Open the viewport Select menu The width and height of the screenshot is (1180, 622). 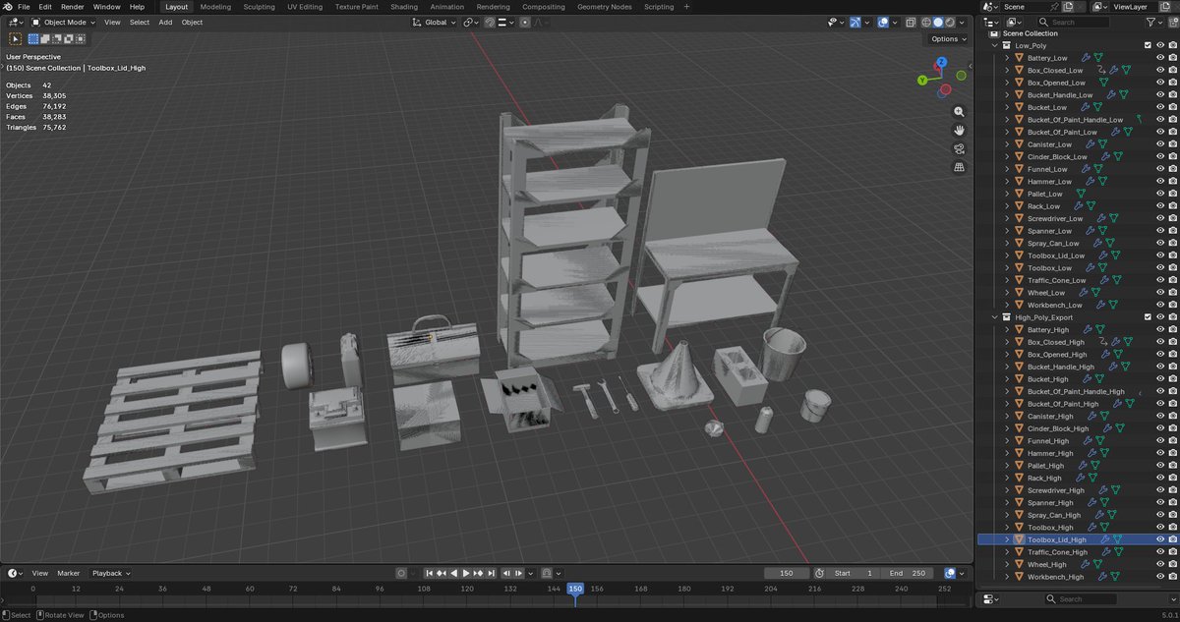click(x=140, y=22)
